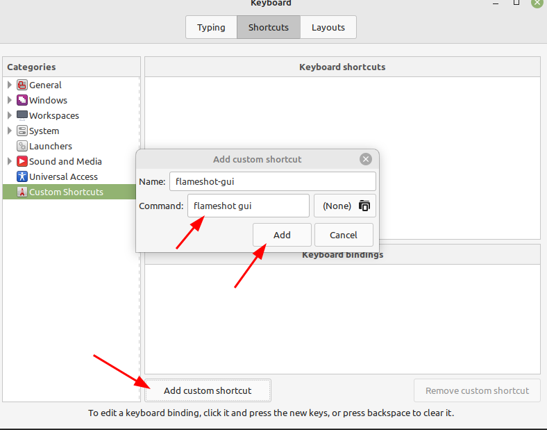Image resolution: width=547 pixels, height=430 pixels.
Task: Switch to the Layouts tab
Action: [x=328, y=28]
